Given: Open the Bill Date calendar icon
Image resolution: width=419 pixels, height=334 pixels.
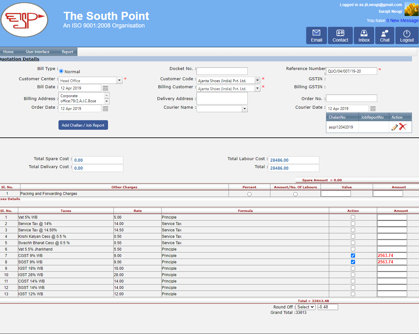Looking at the screenshot, I should [x=105, y=88].
